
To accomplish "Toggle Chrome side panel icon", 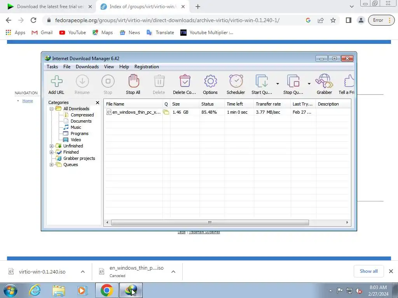I will click(349, 20).
